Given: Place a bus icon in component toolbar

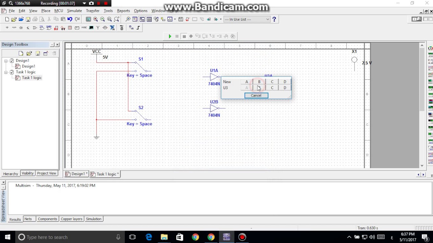Looking at the screenshot, I should (138, 28).
